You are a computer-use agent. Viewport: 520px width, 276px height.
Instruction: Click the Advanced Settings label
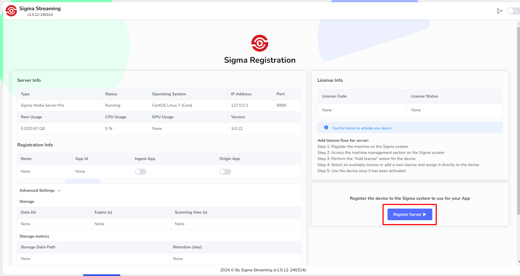pyautogui.click(x=37, y=190)
